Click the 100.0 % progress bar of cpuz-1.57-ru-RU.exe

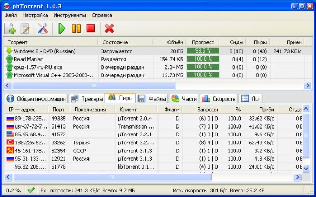(x=203, y=67)
